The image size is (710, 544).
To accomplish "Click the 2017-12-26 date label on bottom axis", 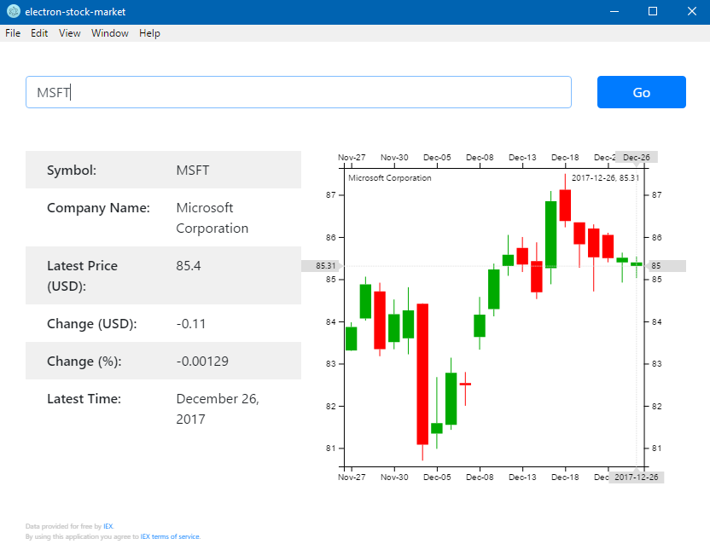I will click(x=637, y=477).
